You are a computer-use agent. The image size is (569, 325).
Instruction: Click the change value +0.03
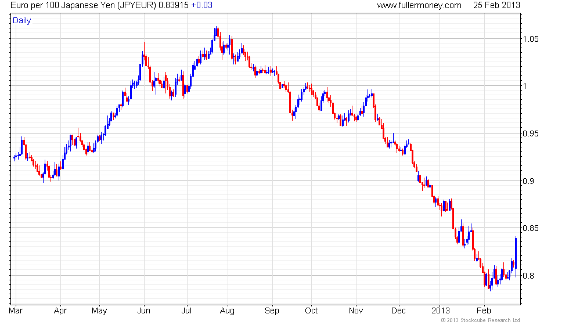pyautogui.click(x=202, y=5)
